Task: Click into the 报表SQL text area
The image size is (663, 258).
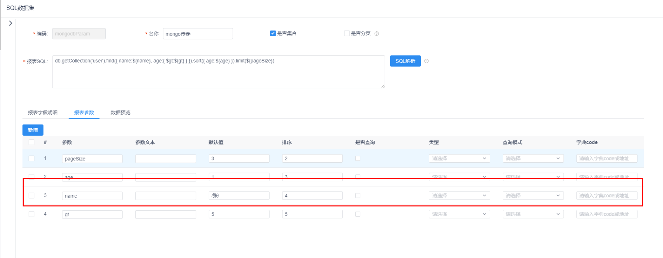Action: pos(219,72)
